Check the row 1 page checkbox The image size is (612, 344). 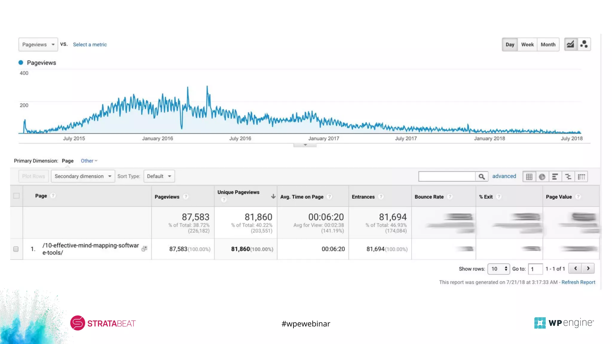coord(16,249)
